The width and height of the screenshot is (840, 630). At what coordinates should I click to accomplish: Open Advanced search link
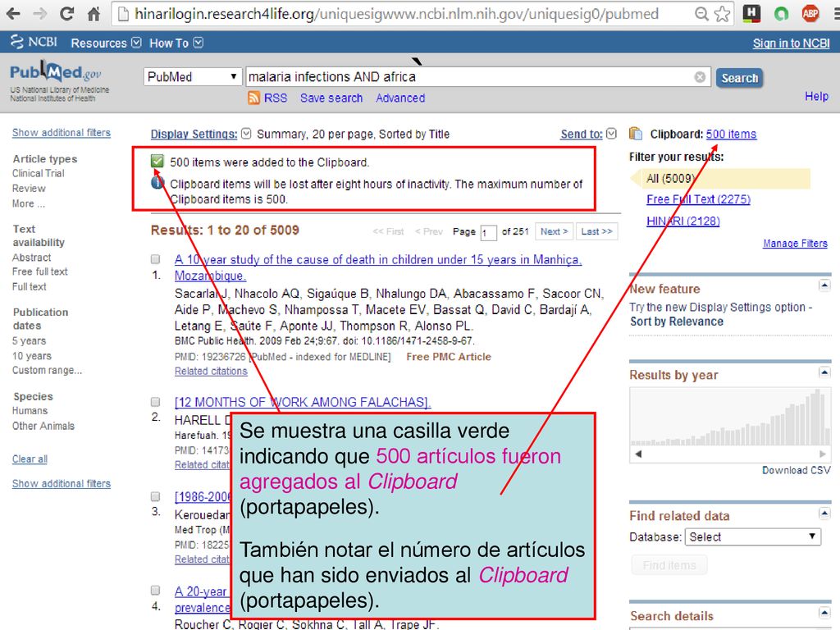400,98
